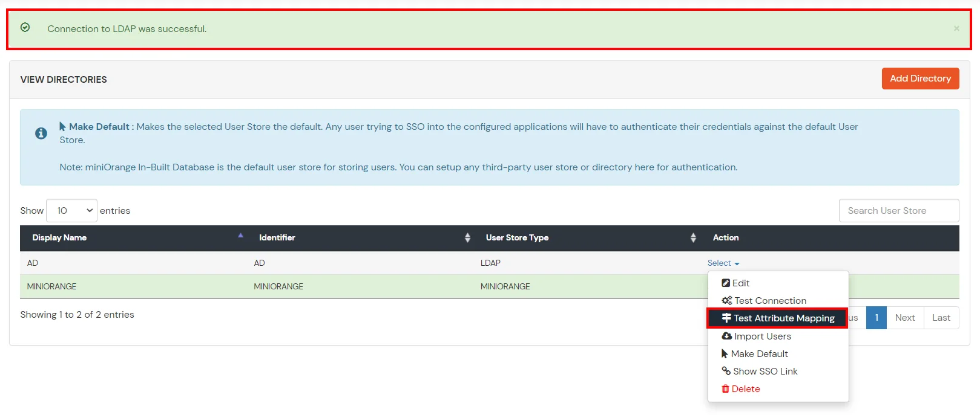Dismiss the LDAP success alert
The height and width of the screenshot is (415, 980).
pyautogui.click(x=956, y=28)
